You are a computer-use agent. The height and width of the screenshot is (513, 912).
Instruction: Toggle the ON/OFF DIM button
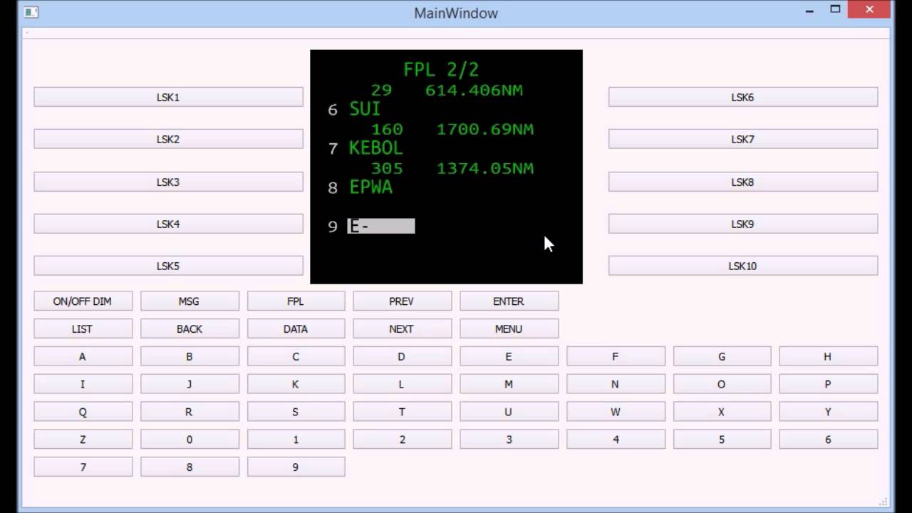tap(83, 301)
